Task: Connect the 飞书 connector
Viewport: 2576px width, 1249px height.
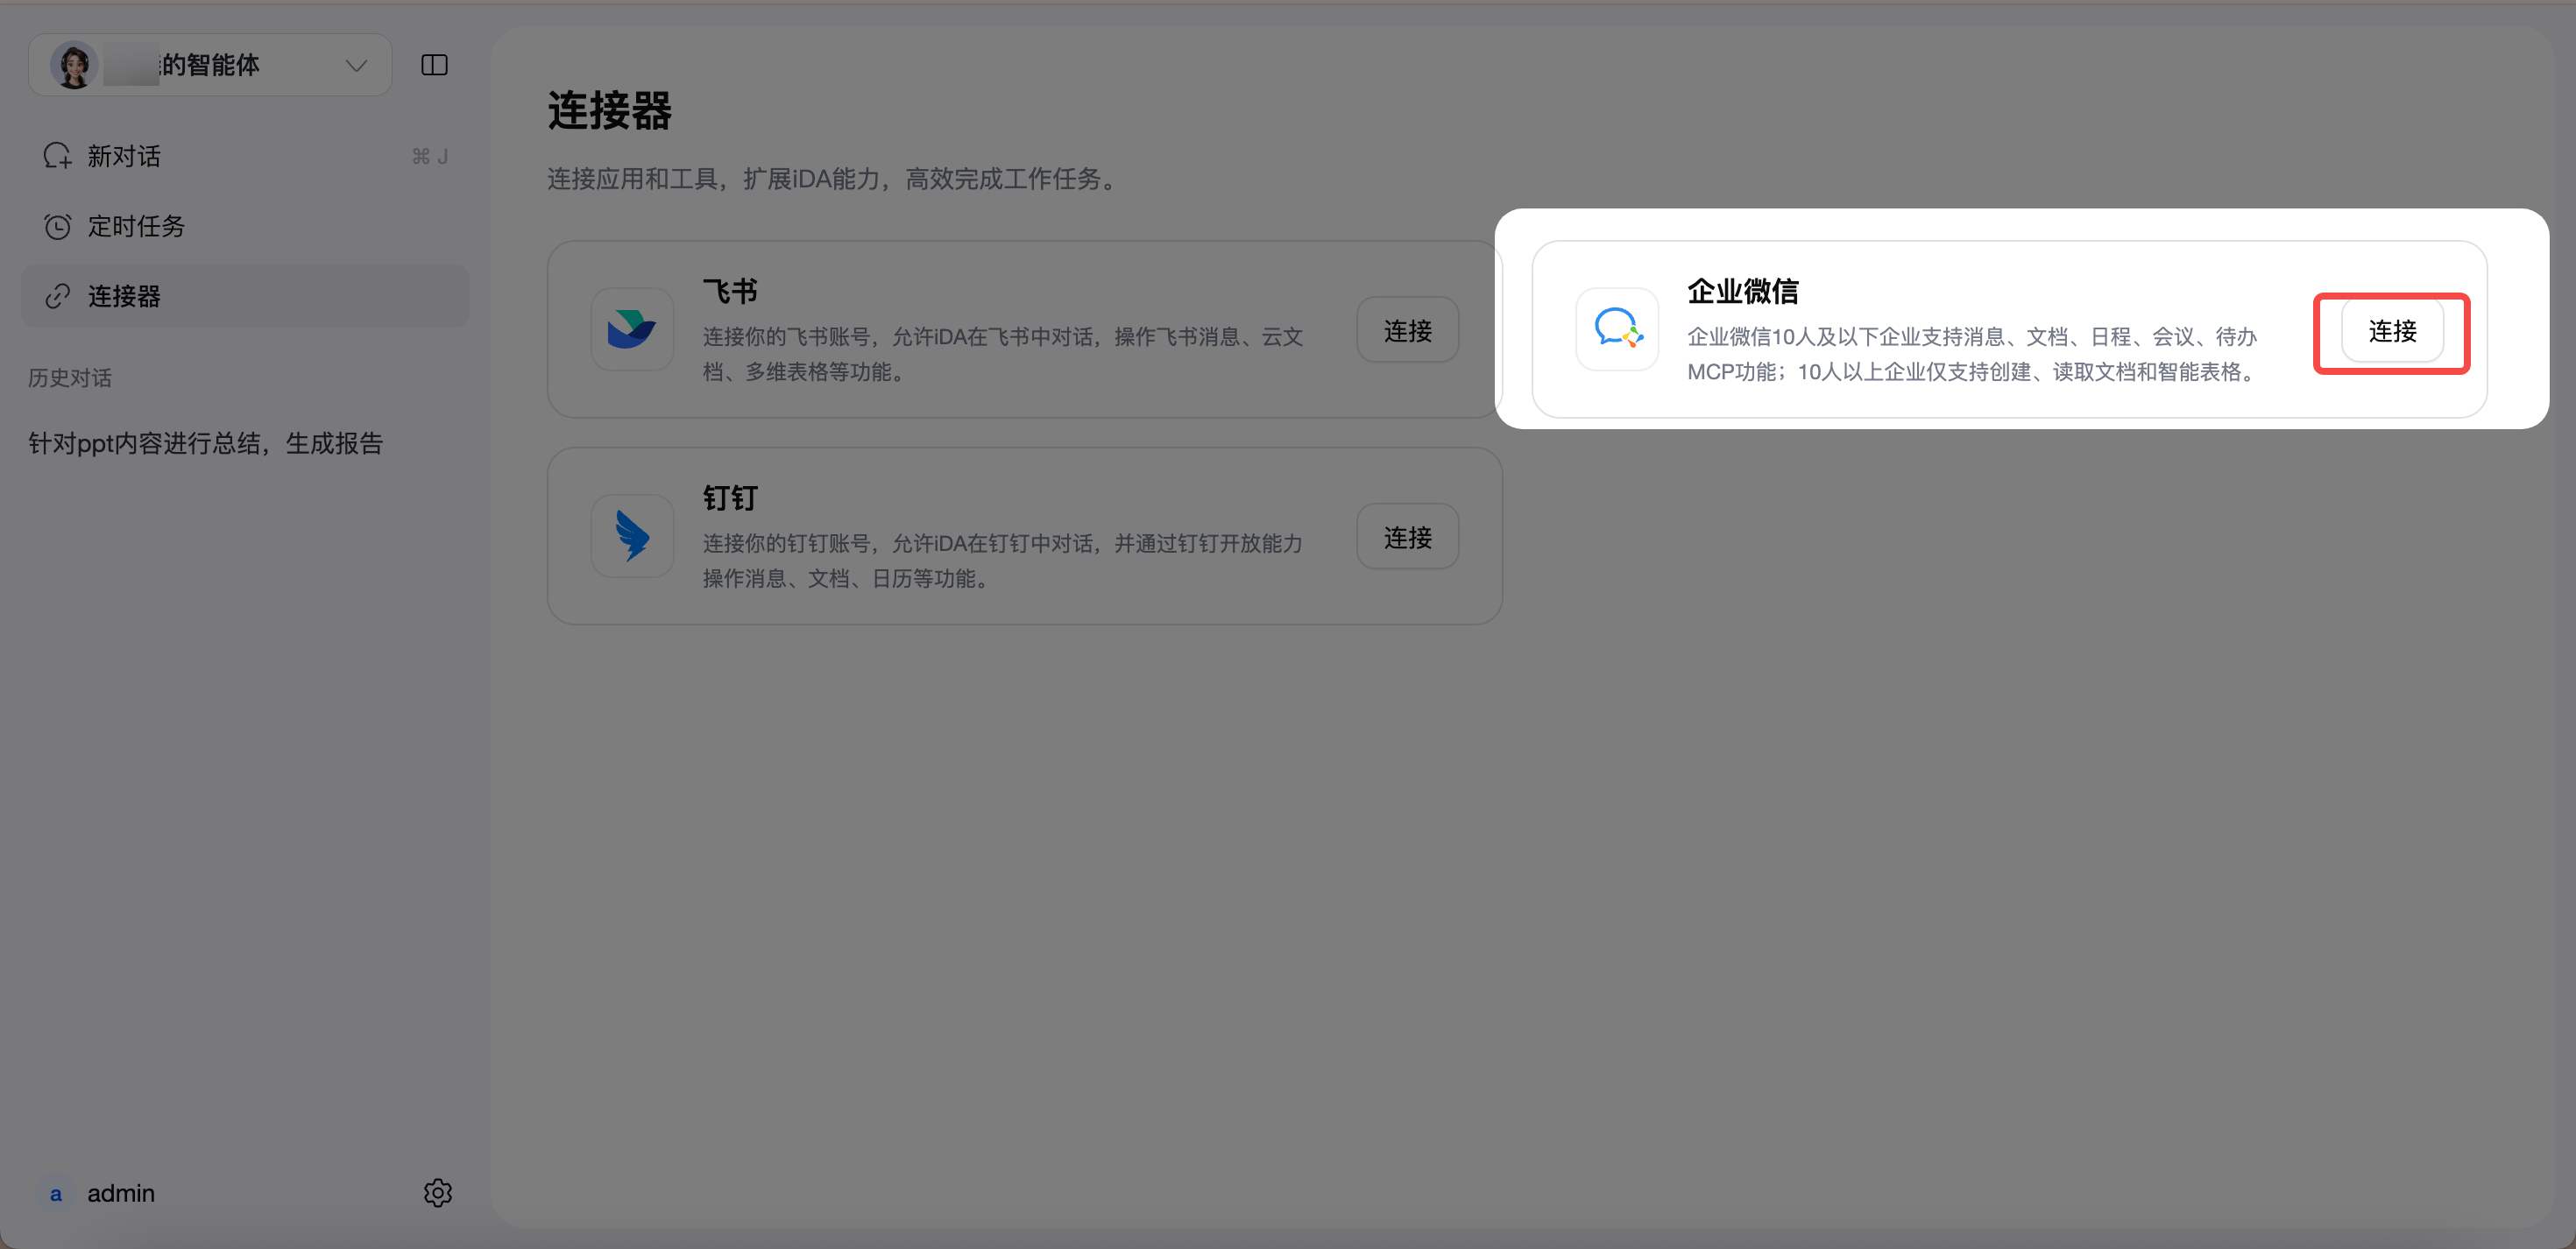Action: click(1407, 330)
